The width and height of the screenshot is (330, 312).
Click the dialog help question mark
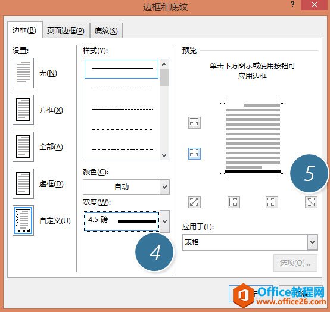coord(292,4)
